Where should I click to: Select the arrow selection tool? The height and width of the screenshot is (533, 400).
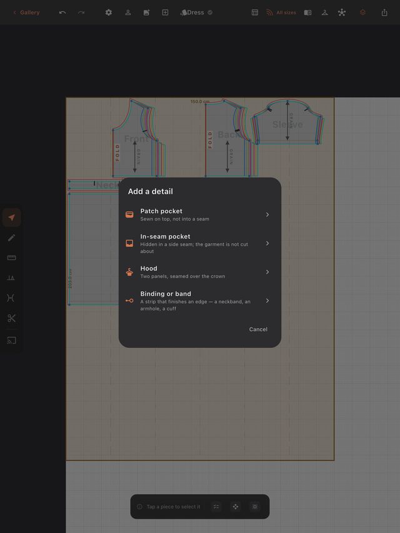[x=12, y=217]
